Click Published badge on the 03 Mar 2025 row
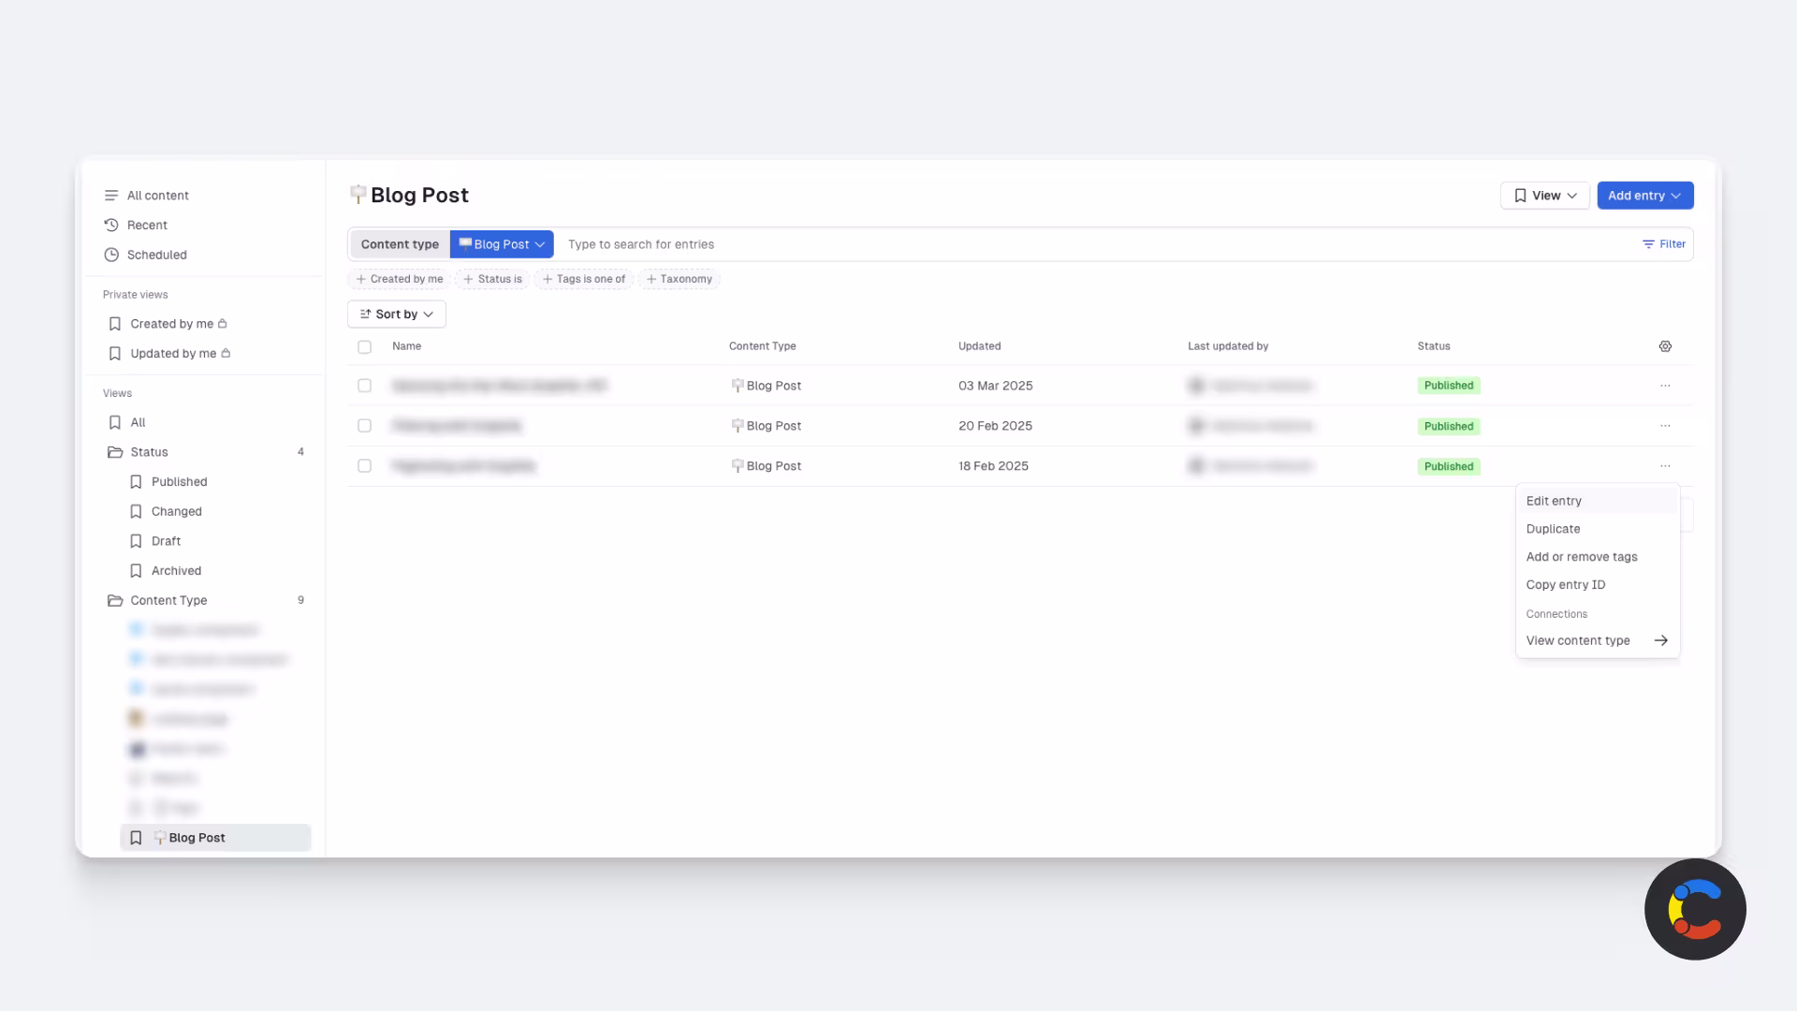 point(1449,386)
